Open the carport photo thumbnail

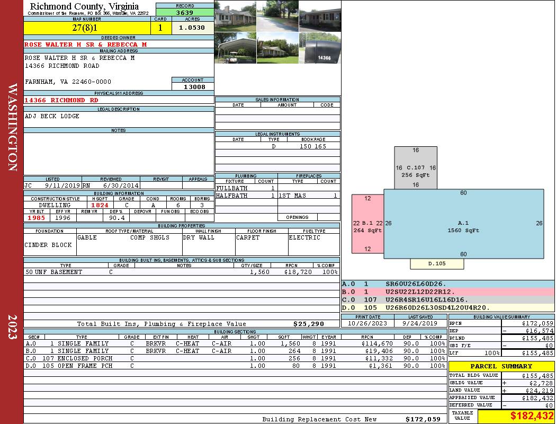[235, 48]
